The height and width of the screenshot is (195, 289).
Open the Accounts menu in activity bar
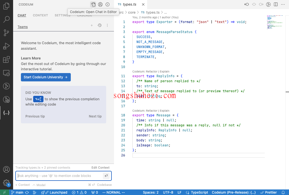[6, 169]
